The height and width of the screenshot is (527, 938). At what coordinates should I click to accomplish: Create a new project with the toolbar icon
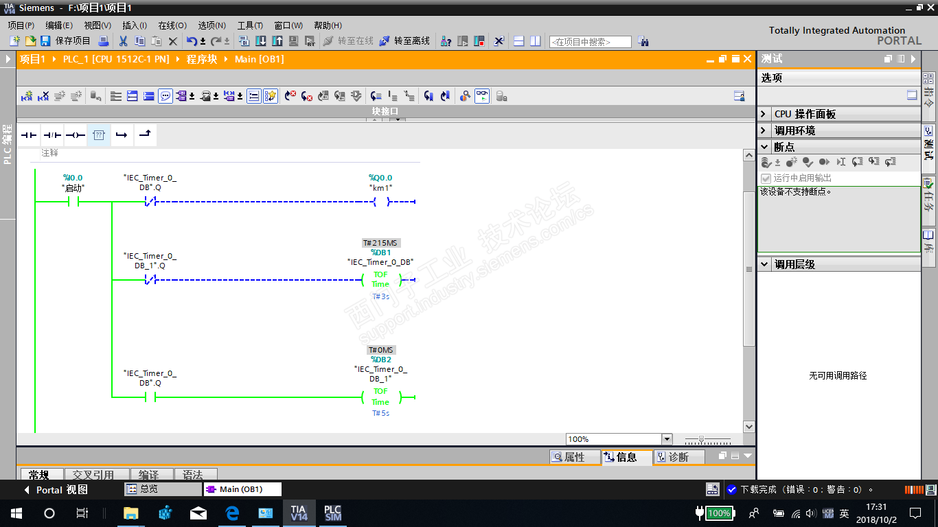click(x=14, y=41)
